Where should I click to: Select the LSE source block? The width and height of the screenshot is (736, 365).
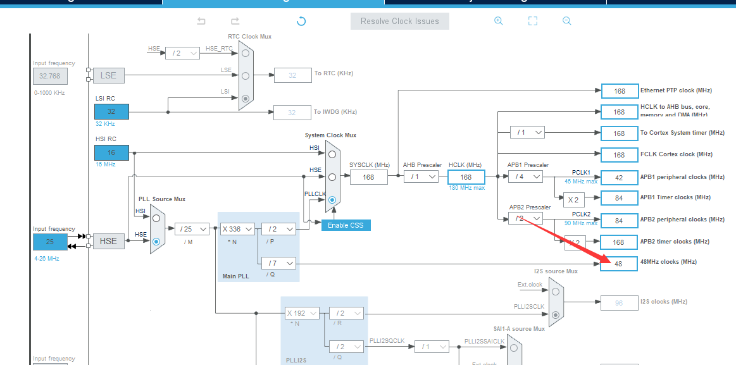click(108, 75)
